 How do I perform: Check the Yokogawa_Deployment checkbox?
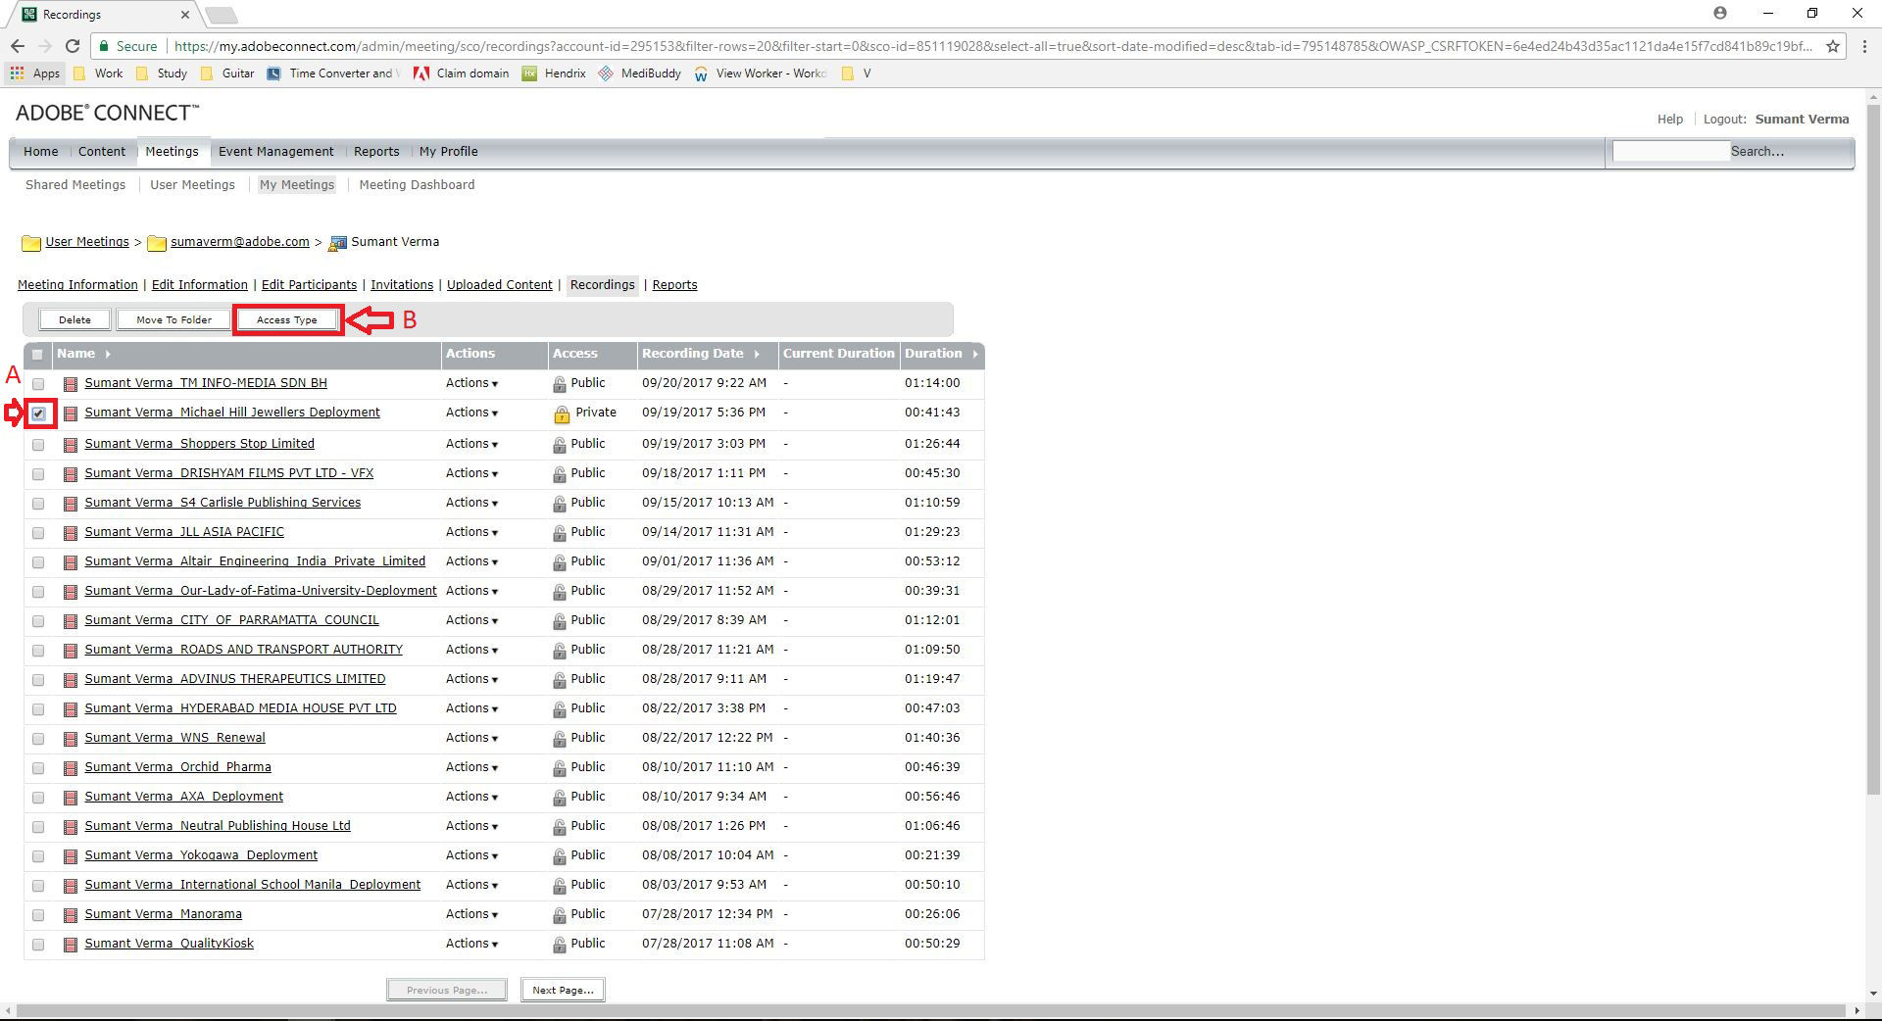click(38, 856)
